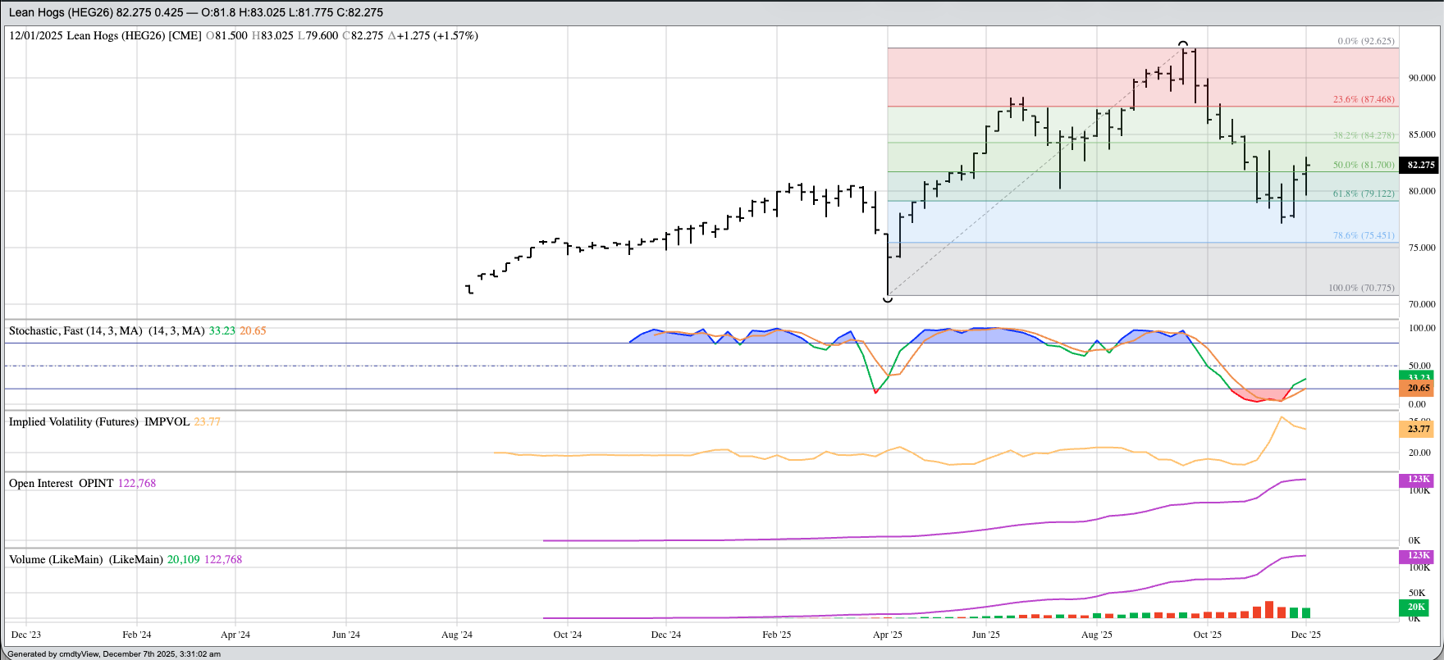The width and height of the screenshot is (1444, 660).
Task: Select the 23.6% (87.468) Fibonacci level label
Action: point(1363,99)
